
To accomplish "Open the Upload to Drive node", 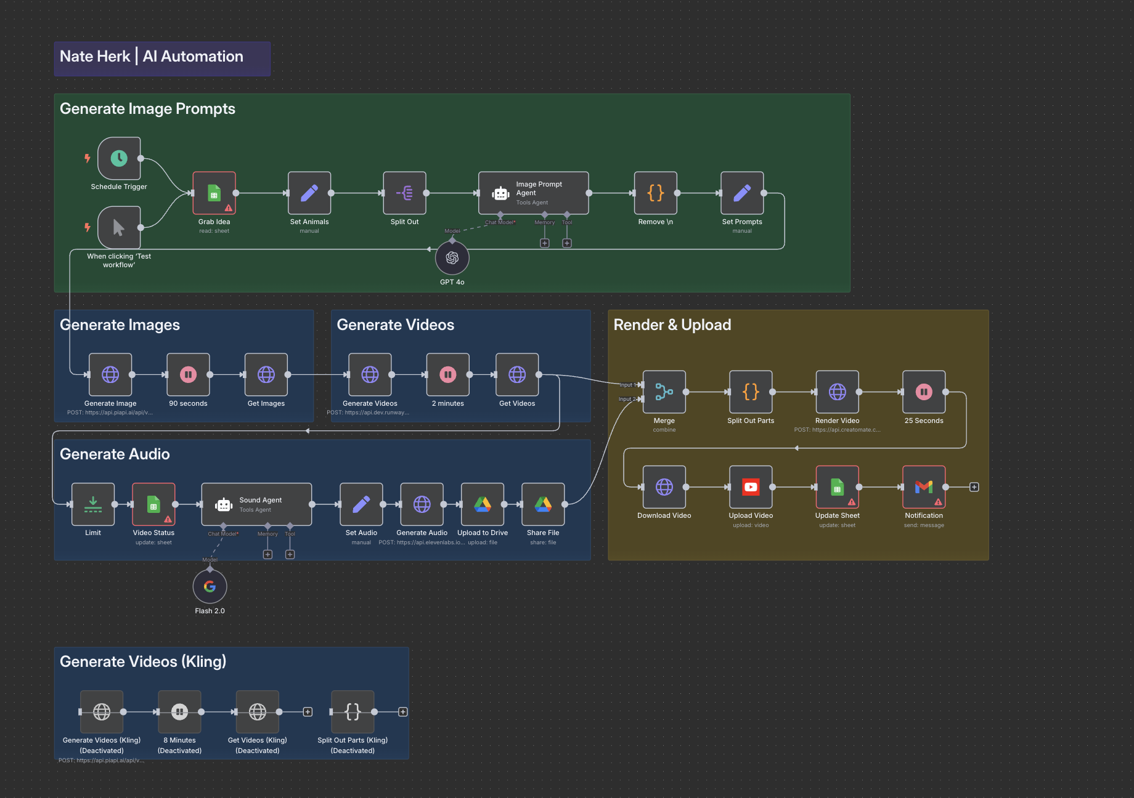I will point(482,505).
